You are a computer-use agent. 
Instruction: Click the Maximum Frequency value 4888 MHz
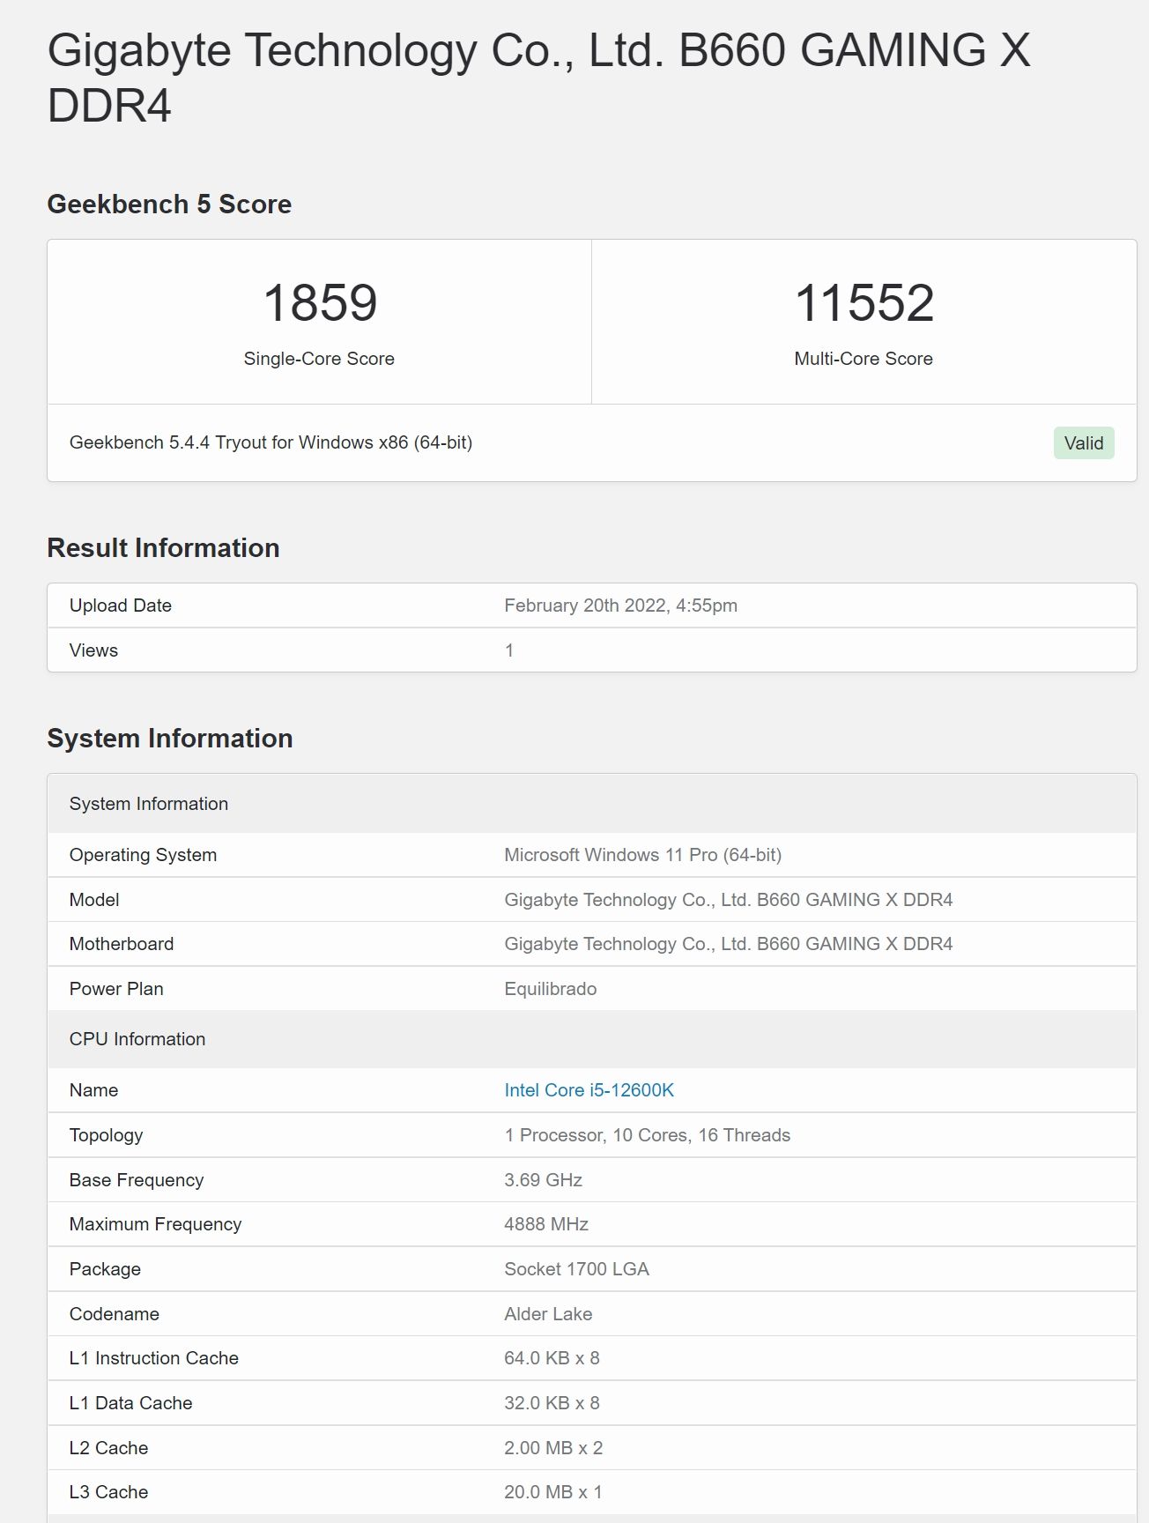coord(546,1224)
